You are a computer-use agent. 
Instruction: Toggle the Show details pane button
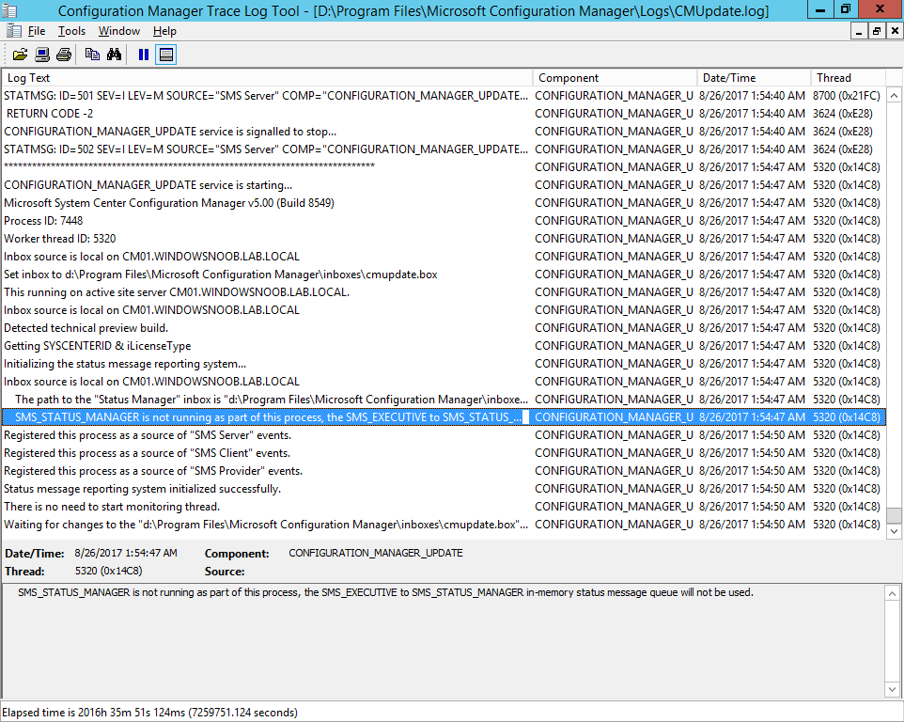(x=165, y=55)
